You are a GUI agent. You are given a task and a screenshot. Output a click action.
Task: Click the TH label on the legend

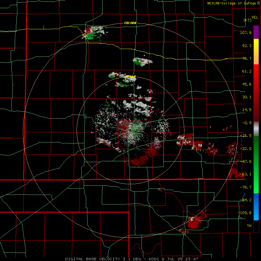click(249, 226)
